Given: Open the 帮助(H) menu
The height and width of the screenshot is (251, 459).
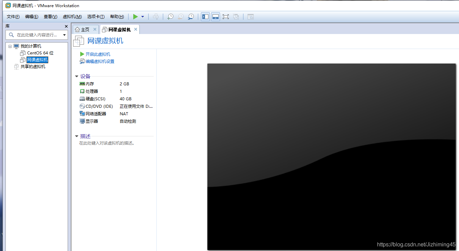Looking at the screenshot, I should [x=117, y=17].
